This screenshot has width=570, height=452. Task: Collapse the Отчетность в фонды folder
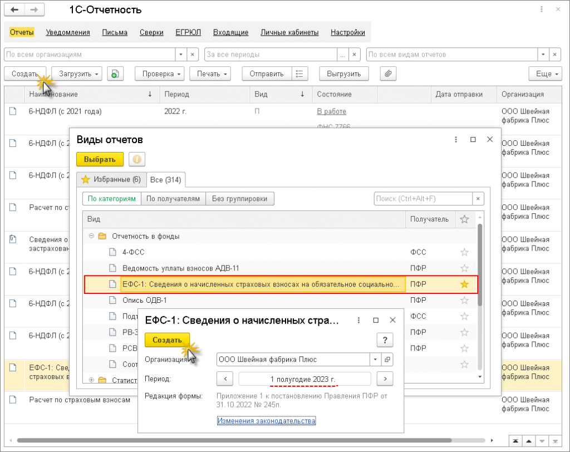(x=91, y=236)
